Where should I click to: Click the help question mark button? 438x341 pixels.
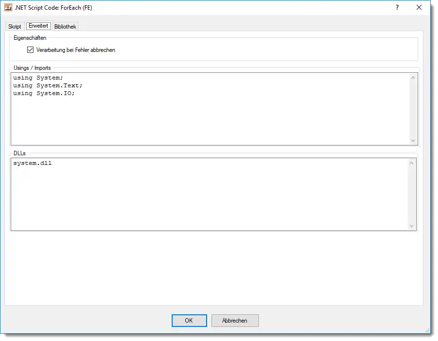pyautogui.click(x=397, y=7)
